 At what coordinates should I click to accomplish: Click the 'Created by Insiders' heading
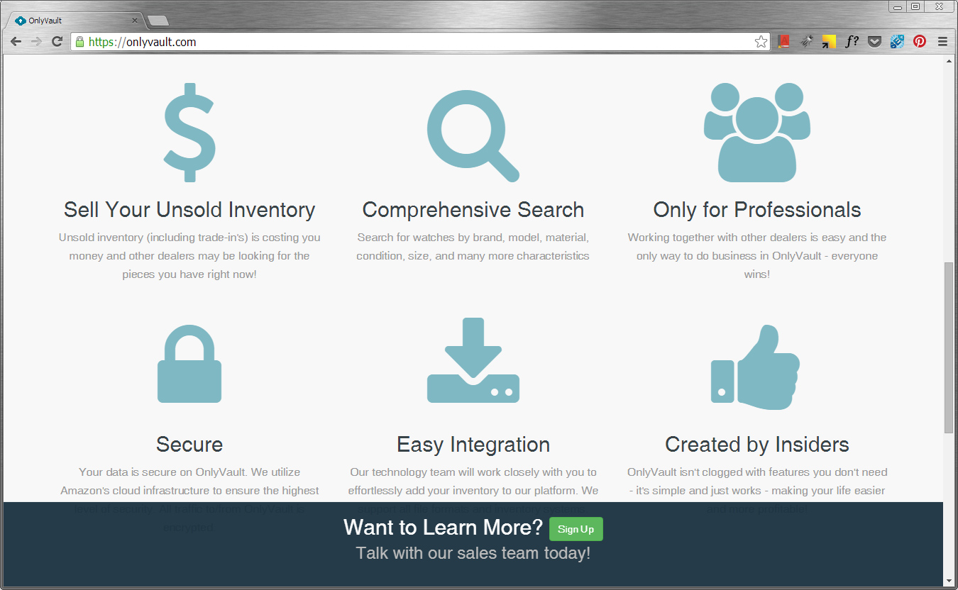click(757, 445)
